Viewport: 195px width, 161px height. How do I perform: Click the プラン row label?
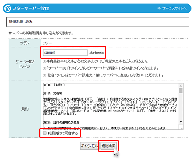pos(25,43)
